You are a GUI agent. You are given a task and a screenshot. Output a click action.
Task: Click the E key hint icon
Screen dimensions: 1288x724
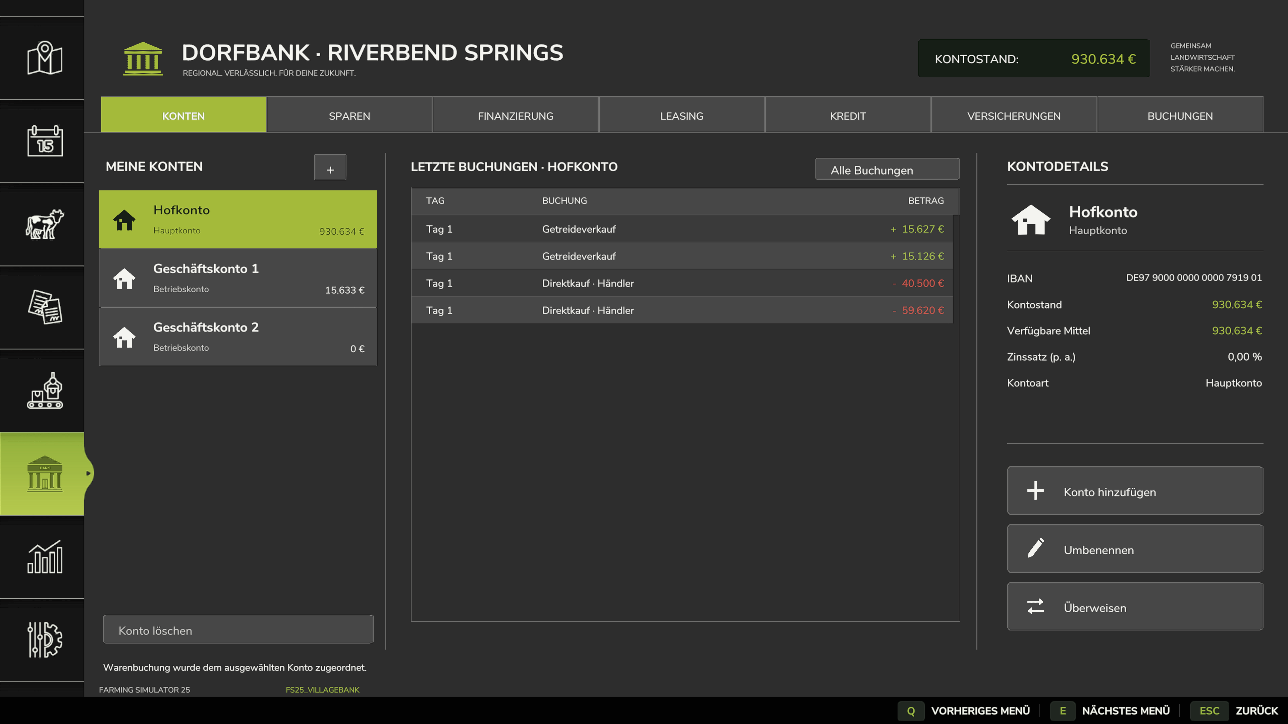(x=1063, y=711)
